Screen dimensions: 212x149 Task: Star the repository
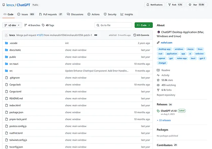pos(197,5)
